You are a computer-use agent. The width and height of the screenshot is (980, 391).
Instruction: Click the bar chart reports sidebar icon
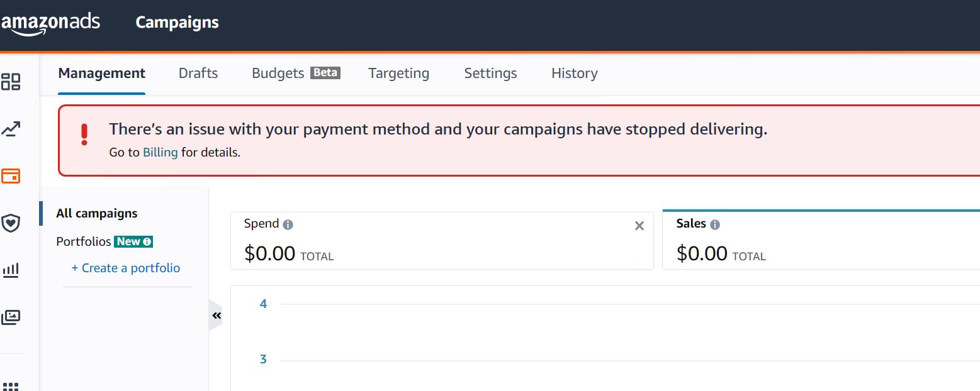click(11, 270)
